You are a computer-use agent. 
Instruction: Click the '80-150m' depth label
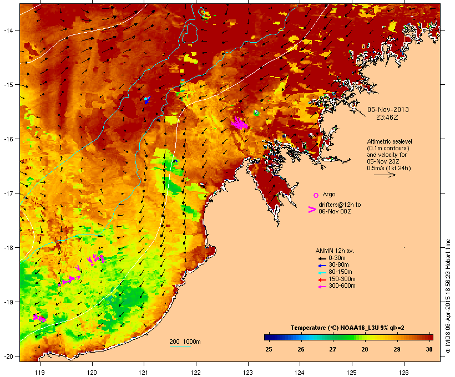coord(340,272)
